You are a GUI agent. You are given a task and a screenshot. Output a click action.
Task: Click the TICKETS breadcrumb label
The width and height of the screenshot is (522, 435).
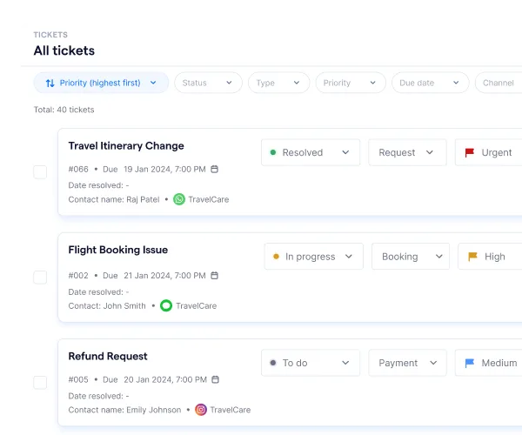tap(50, 35)
